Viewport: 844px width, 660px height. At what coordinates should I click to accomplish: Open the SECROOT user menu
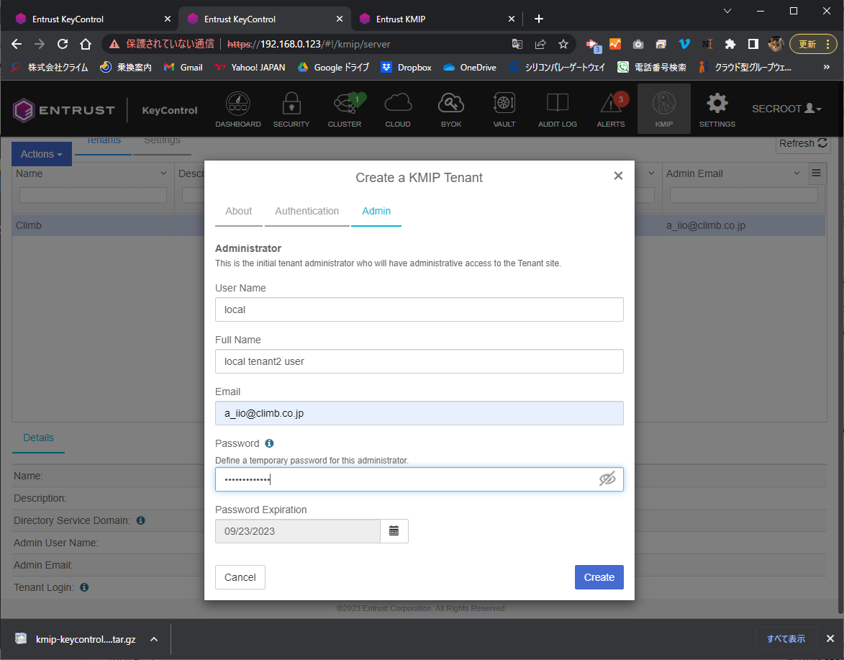click(786, 109)
